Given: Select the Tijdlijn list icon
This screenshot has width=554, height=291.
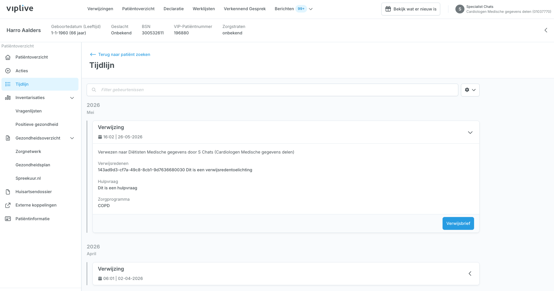Looking at the screenshot, I should [x=8, y=84].
